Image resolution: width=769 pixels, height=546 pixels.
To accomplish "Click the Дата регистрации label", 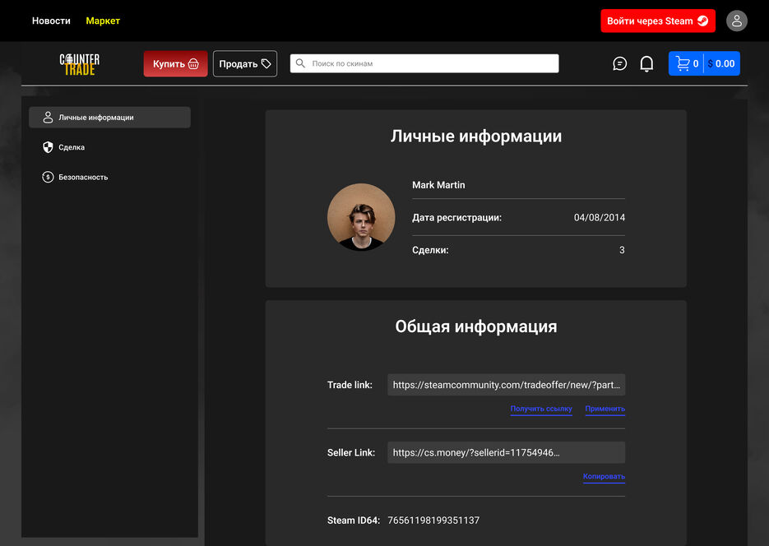I will [456, 217].
